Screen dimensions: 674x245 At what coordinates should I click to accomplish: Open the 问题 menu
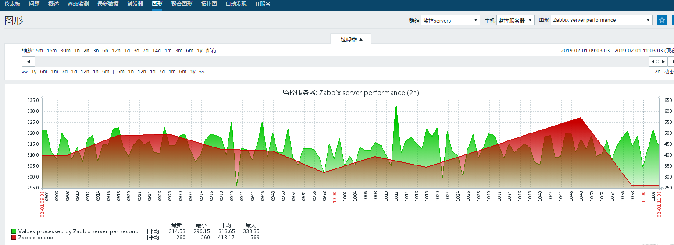(x=34, y=4)
